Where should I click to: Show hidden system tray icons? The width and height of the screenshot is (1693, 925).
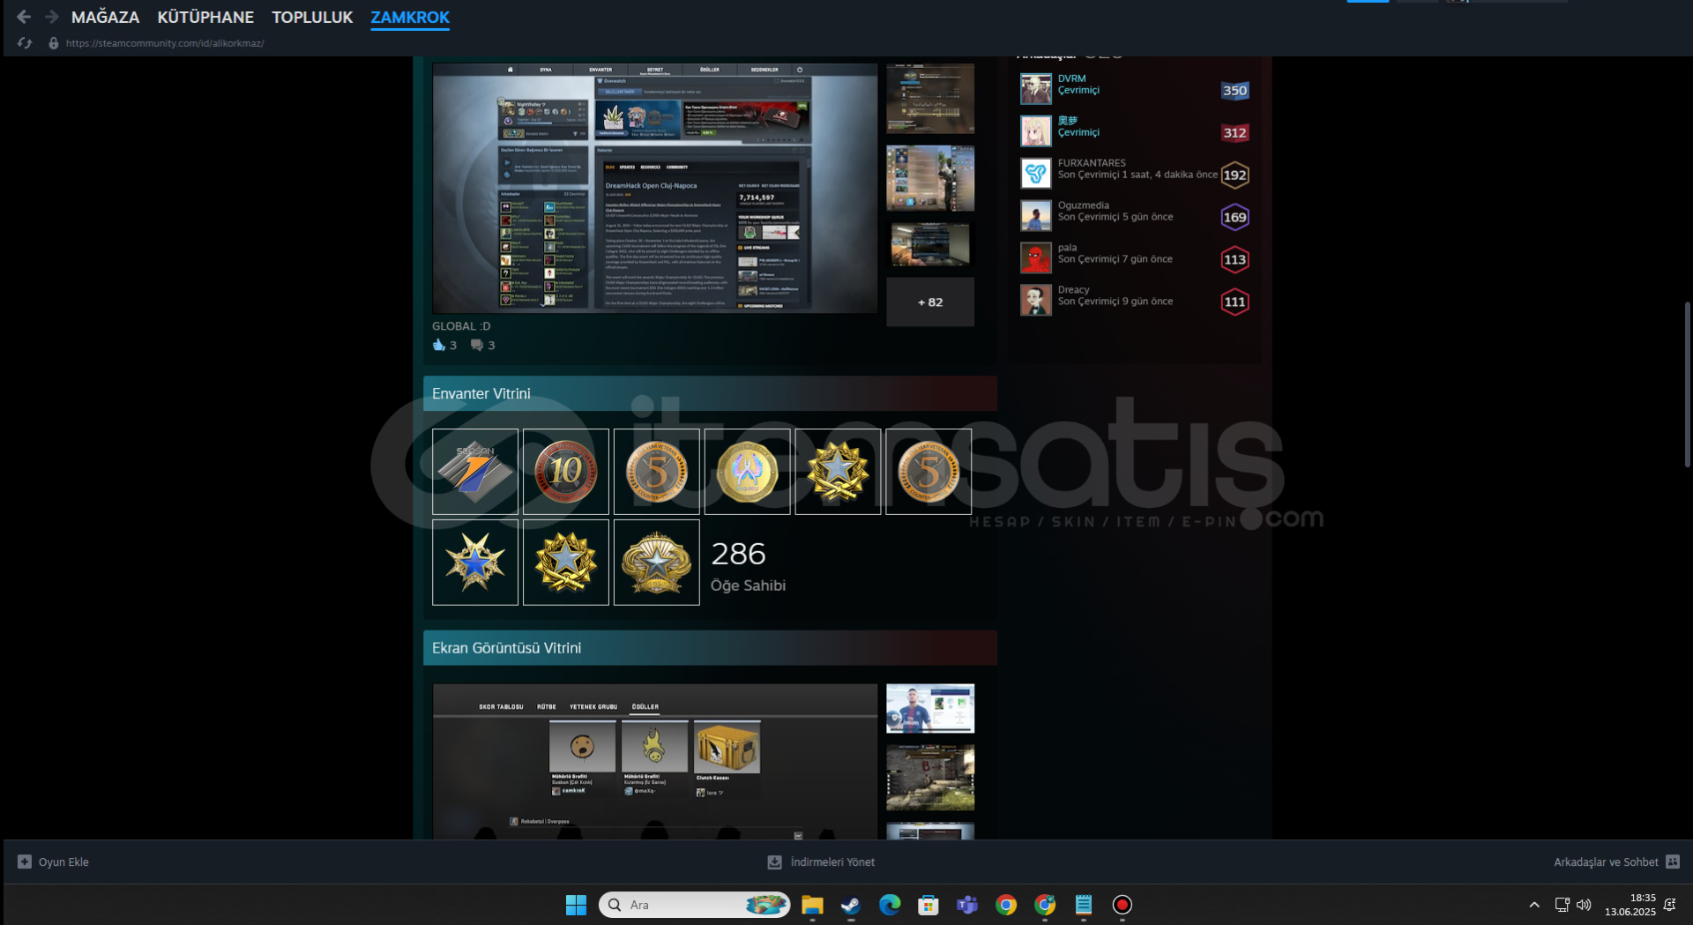1534,905
